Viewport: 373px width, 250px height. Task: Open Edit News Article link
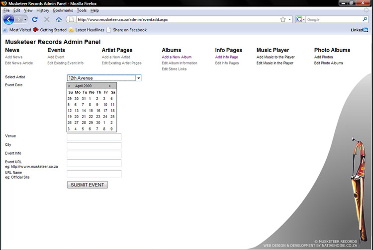(19, 63)
